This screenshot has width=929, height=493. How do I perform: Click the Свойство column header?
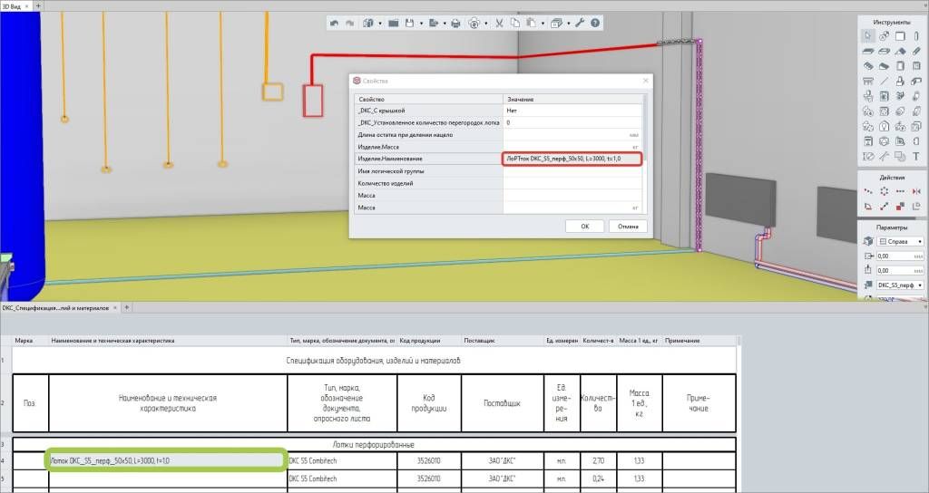pos(428,99)
